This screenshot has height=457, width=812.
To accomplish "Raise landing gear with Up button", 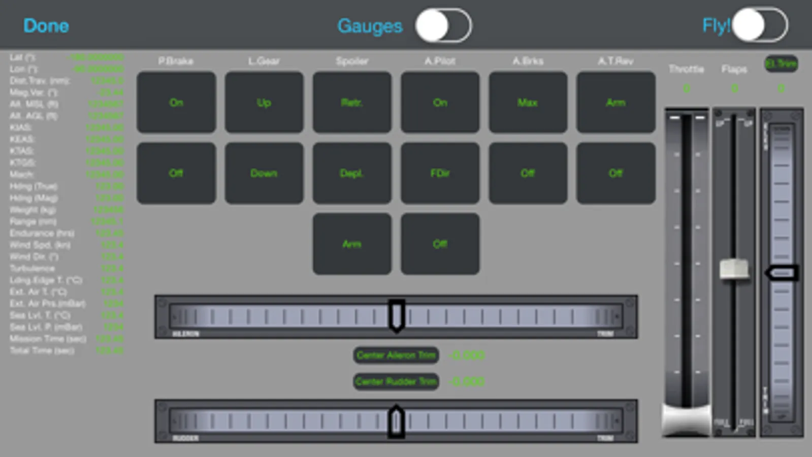I will coord(264,102).
